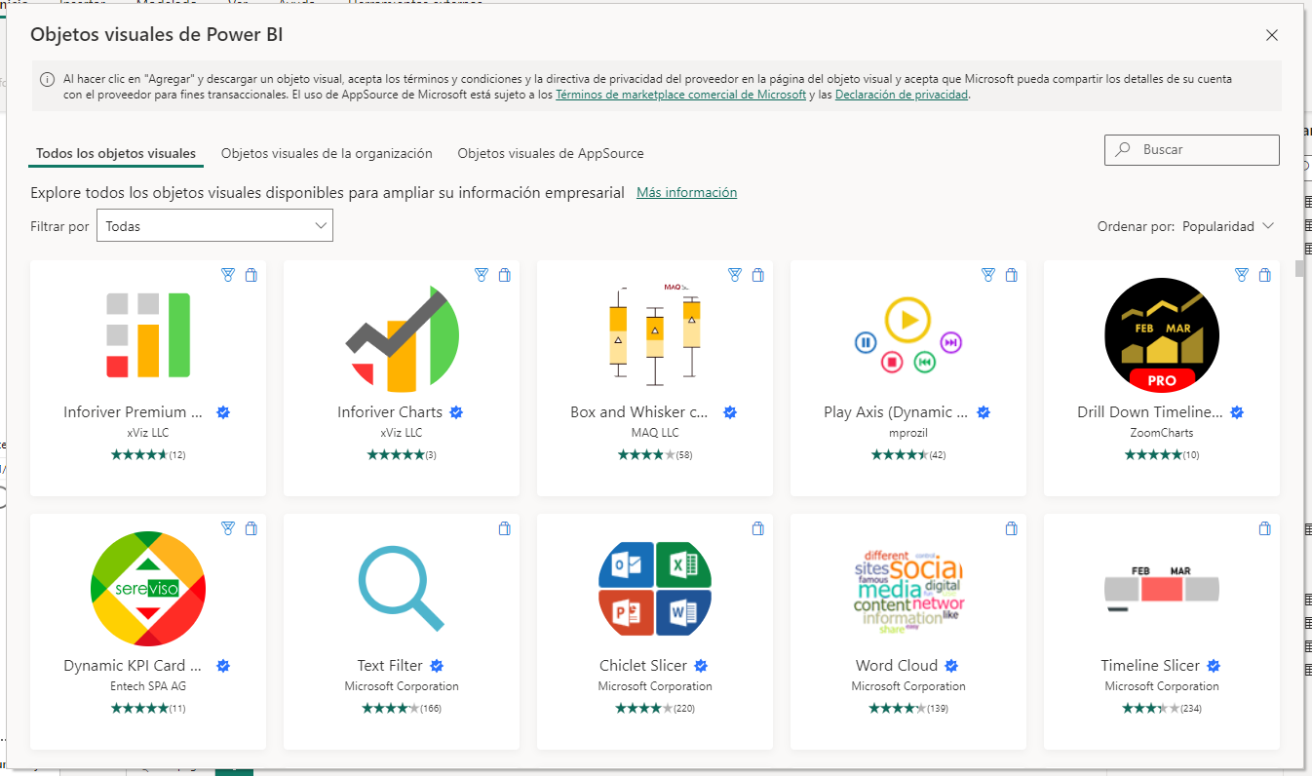
Task: Click the Drill Down Timeline PRO icon
Action: tap(1161, 334)
